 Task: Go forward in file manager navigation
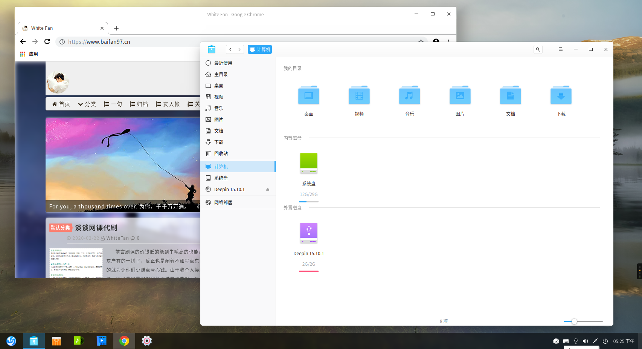(x=239, y=49)
